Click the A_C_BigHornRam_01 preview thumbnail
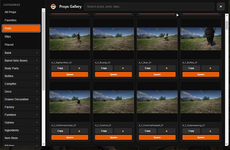The height and width of the screenshot is (150, 230). [x=70, y=39]
